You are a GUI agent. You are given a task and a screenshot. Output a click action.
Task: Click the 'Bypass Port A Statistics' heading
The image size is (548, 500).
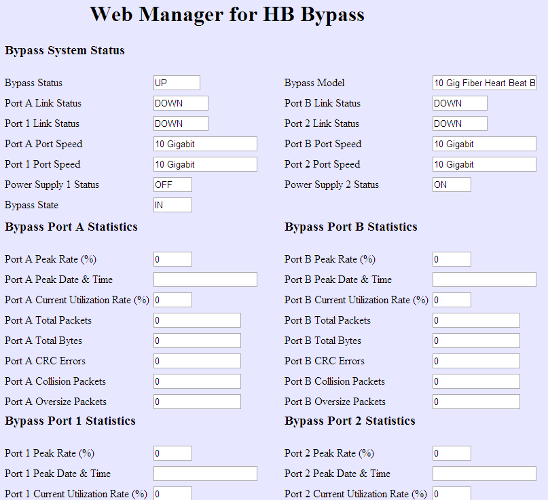point(71,227)
